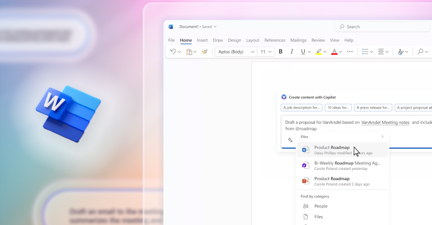Screen dimensions: 432x225
Task: Choose 'A job description for...' suggestion
Action: point(301,107)
